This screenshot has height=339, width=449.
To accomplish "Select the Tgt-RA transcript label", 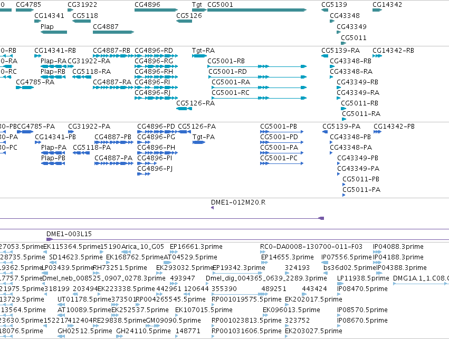I will tap(203, 51).
